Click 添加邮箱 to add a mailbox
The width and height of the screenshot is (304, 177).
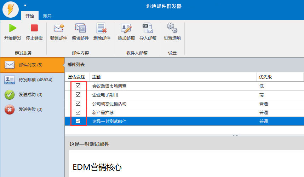(126, 32)
